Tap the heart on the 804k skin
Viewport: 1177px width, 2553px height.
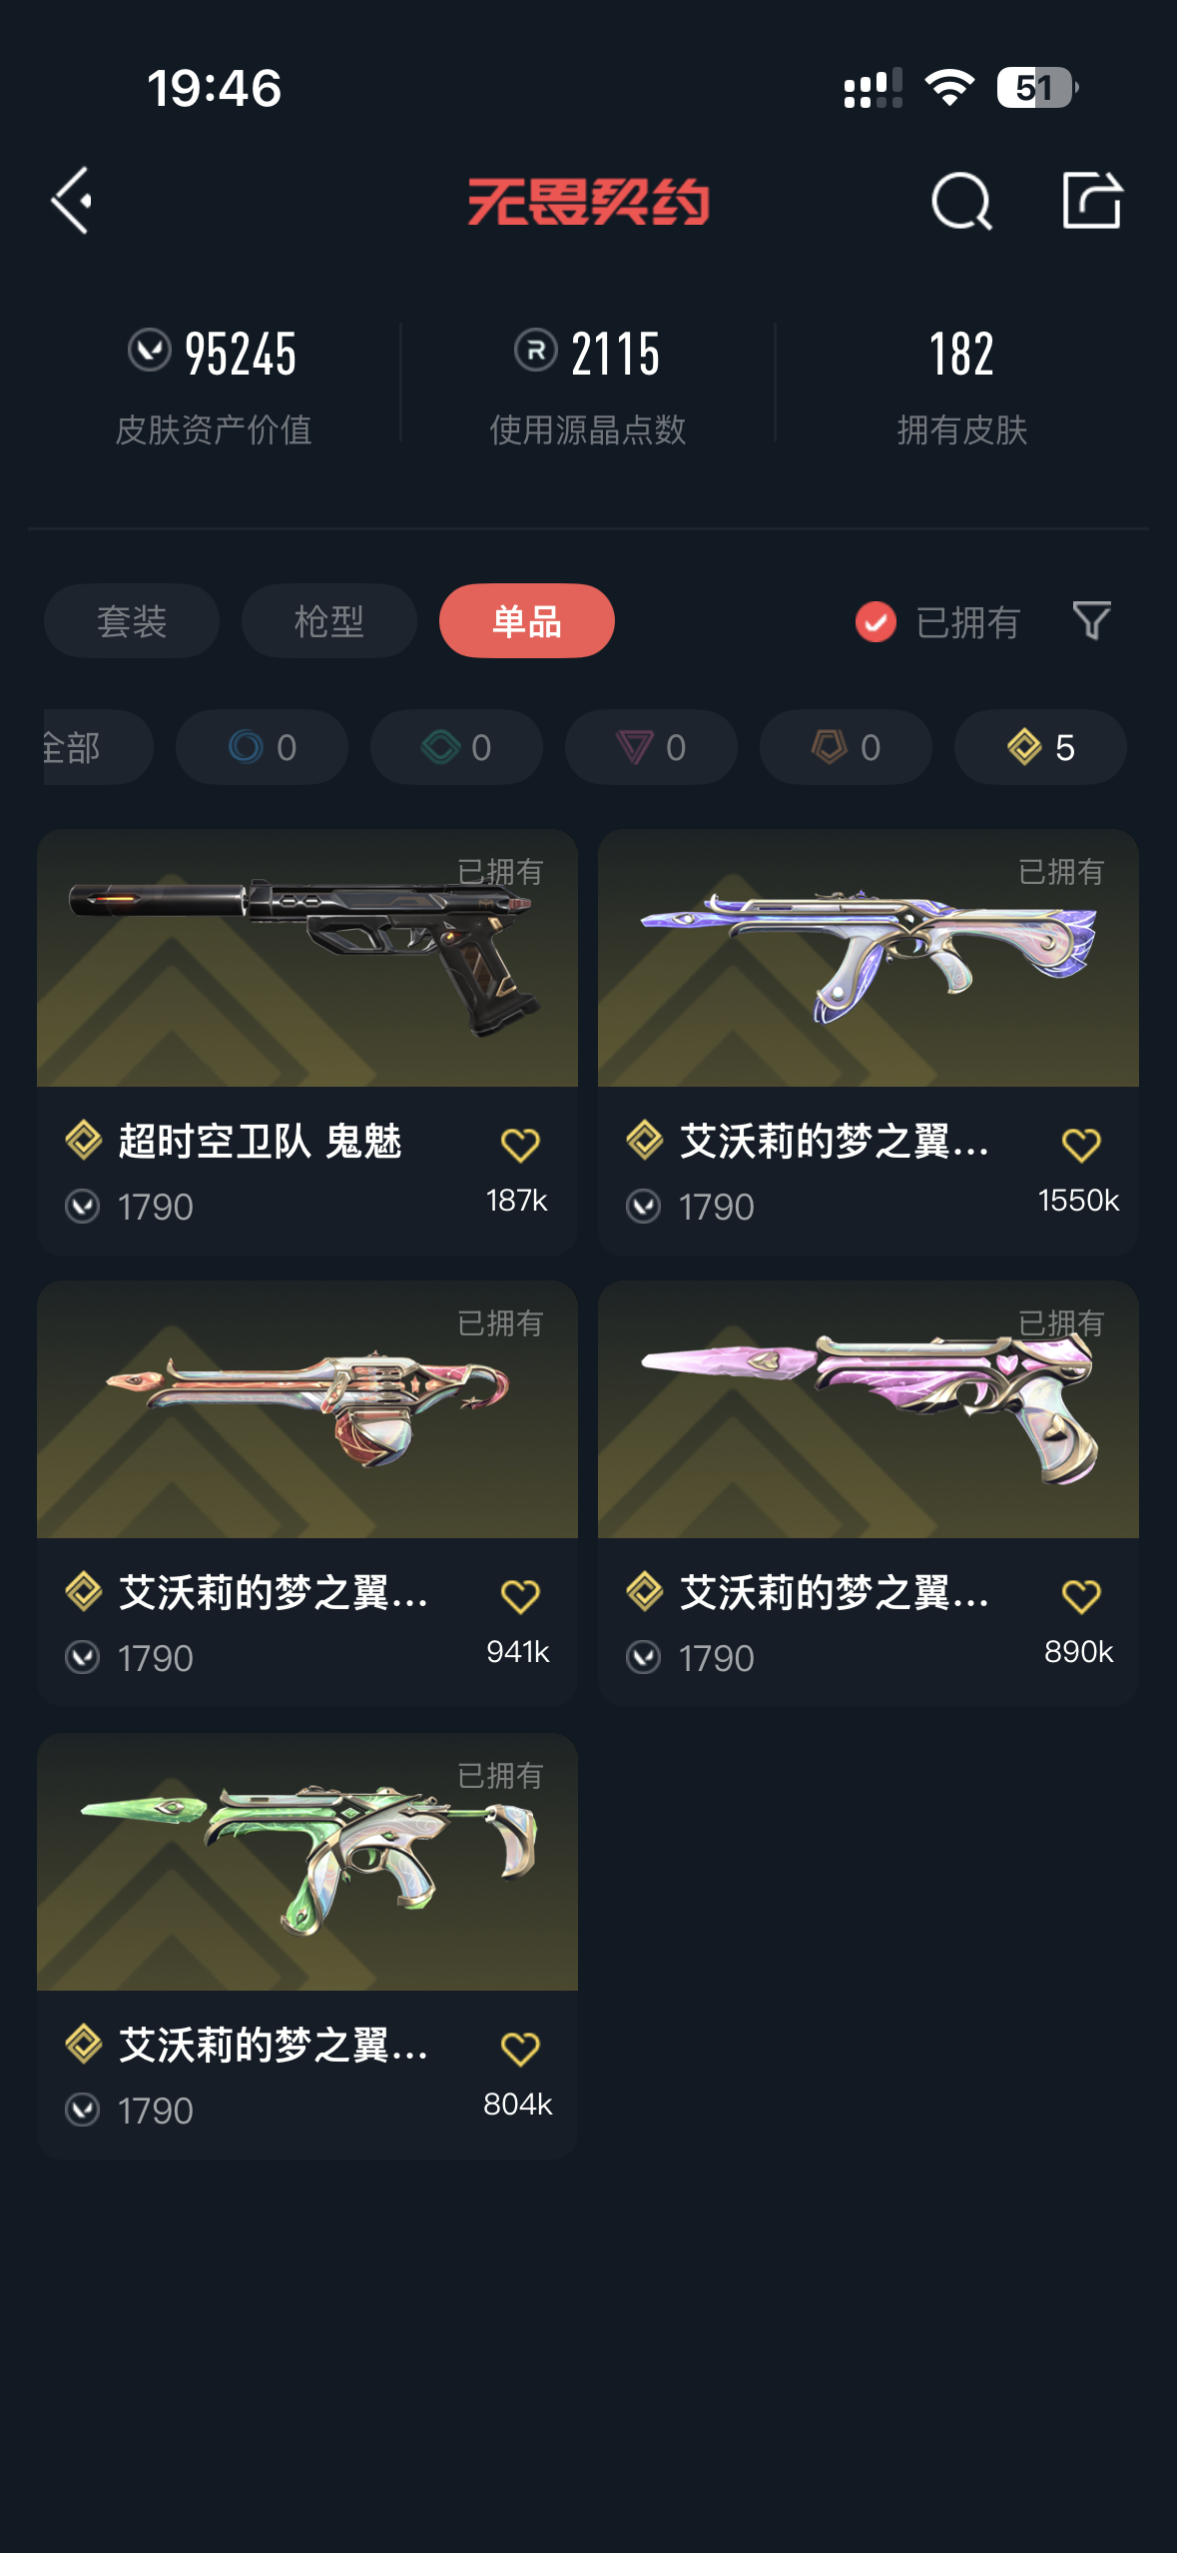point(520,2049)
